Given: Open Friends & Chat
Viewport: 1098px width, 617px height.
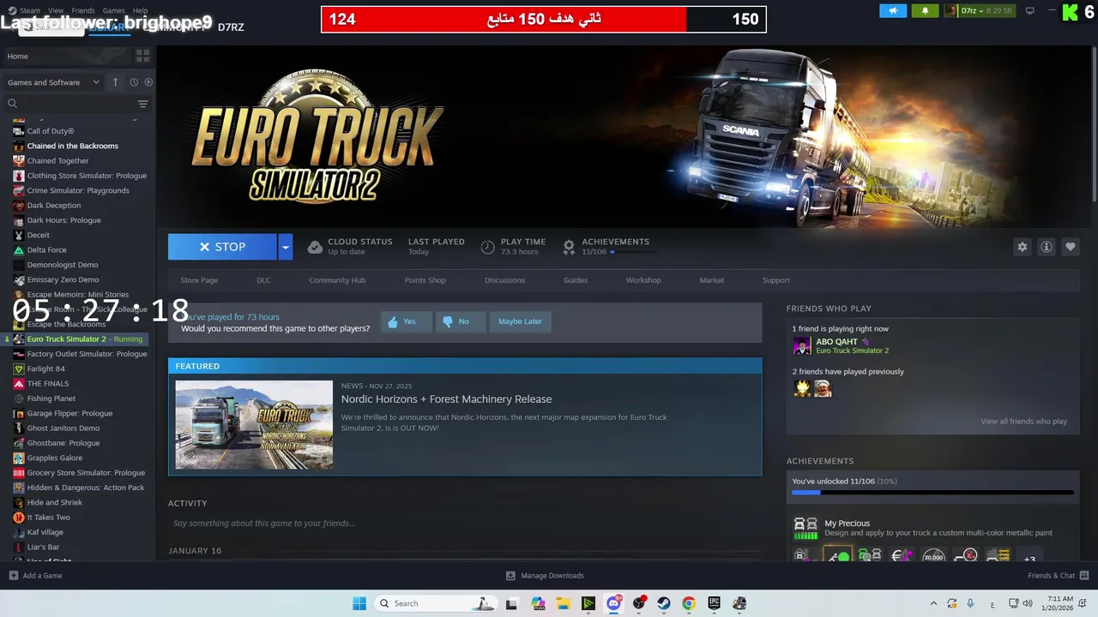Looking at the screenshot, I should coord(1058,576).
